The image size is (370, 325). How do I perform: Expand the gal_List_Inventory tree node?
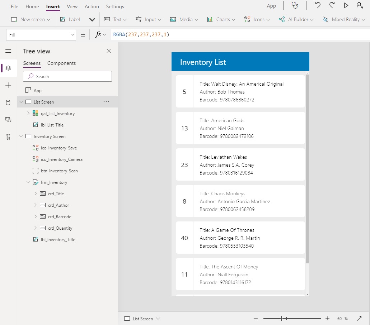28,114
